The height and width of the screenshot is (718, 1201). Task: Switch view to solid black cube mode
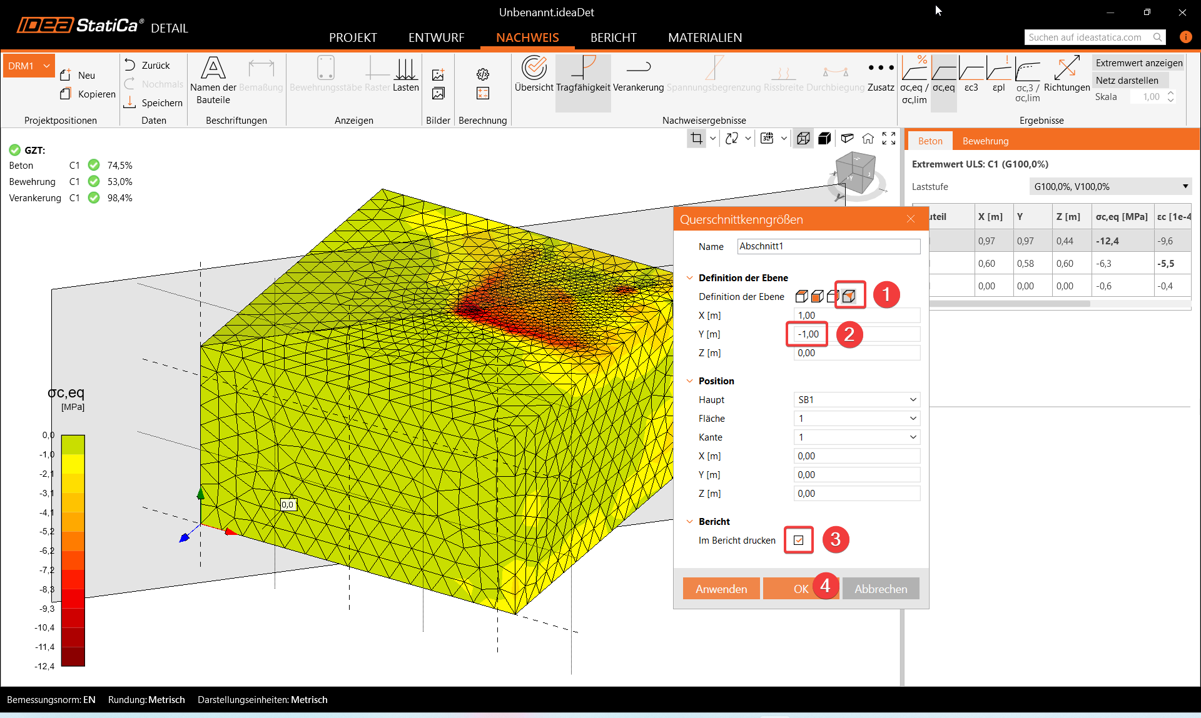pos(824,139)
